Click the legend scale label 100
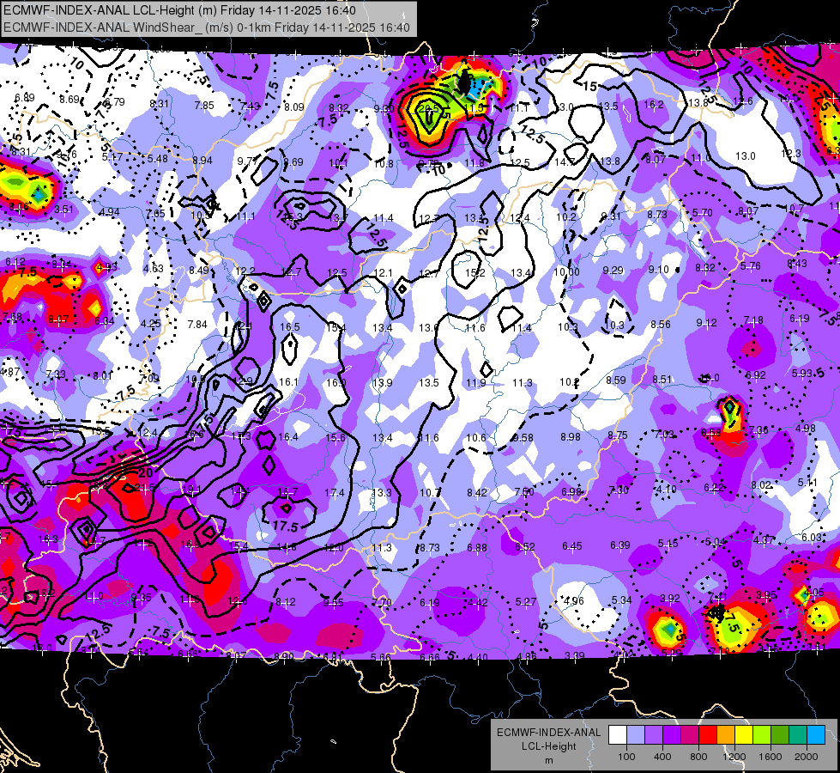The width and height of the screenshot is (840, 773). (x=626, y=757)
